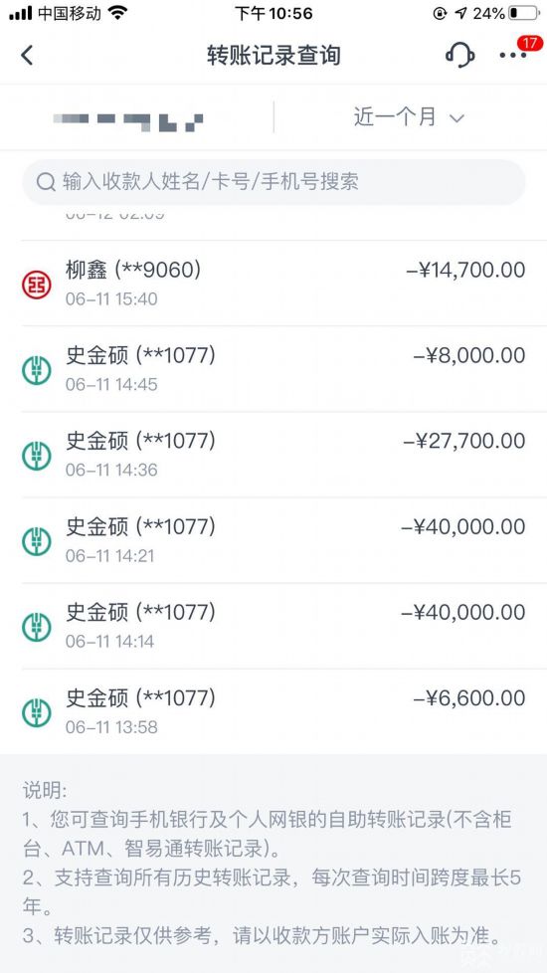The height and width of the screenshot is (973, 547).
Task: Open 史金硕 transfer dated 06-11 14:21
Action: [x=273, y=540]
